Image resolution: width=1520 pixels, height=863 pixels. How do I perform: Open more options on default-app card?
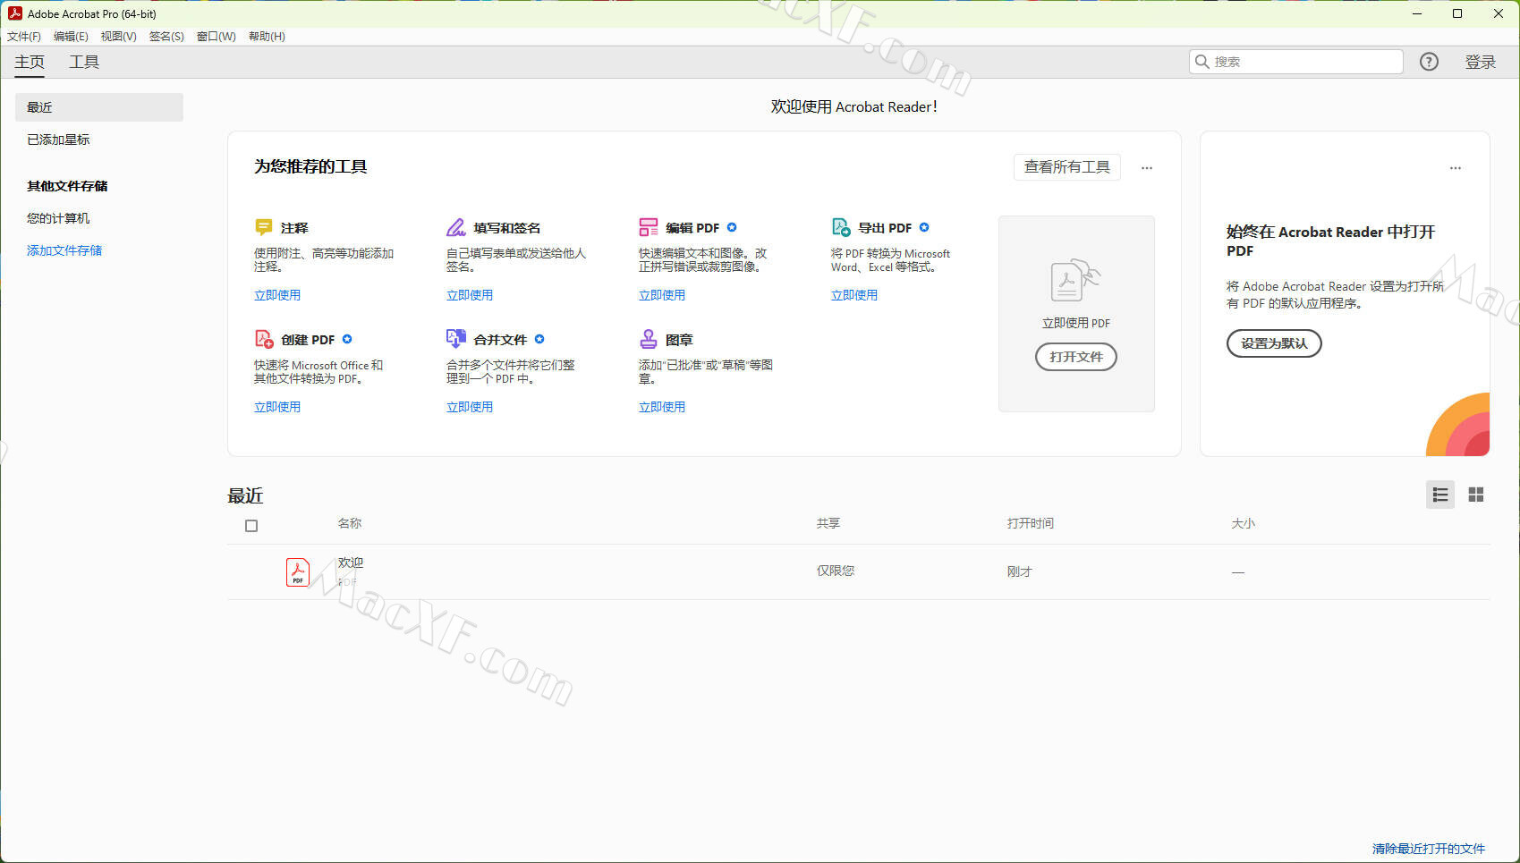click(x=1456, y=167)
